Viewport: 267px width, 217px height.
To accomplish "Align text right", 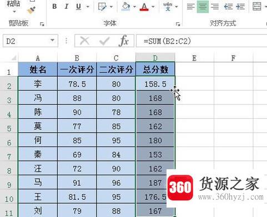I will pyautogui.click(x=215, y=7).
